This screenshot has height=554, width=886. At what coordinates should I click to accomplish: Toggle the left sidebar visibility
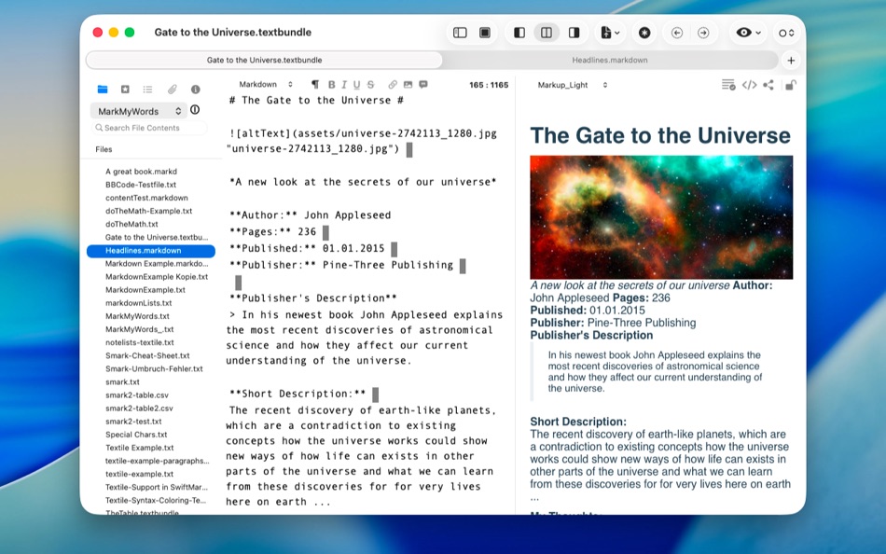460,32
